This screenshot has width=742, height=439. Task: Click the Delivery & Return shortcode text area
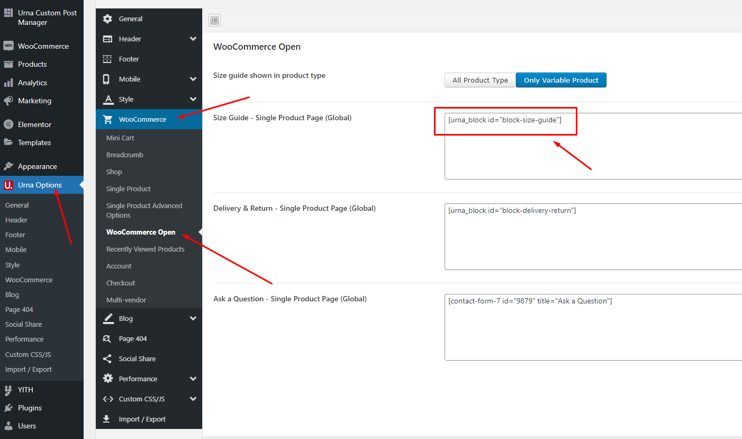click(x=593, y=237)
